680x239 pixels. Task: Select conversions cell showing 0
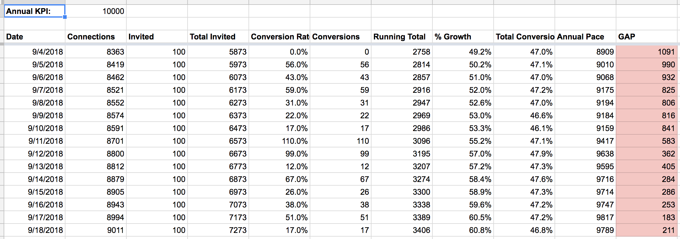coord(341,52)
